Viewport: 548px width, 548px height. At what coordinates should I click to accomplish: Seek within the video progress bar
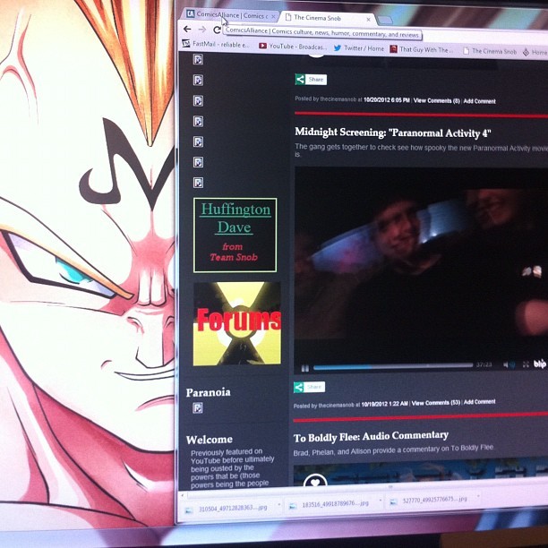pos(393,366)
